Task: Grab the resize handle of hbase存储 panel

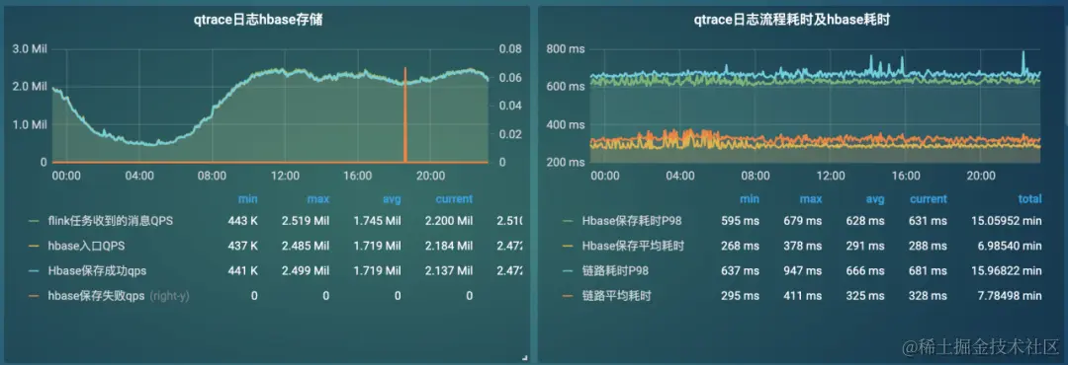Action: pos(523,357)
